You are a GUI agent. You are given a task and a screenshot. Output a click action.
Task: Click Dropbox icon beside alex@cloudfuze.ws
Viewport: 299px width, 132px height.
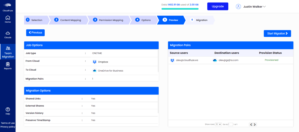172,60
